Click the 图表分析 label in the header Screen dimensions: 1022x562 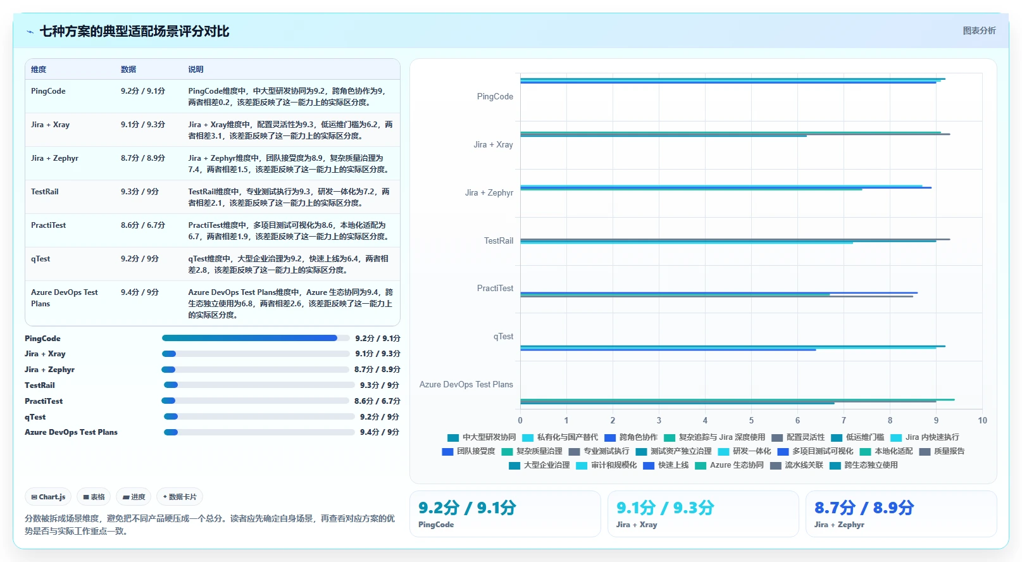[979, 30]
